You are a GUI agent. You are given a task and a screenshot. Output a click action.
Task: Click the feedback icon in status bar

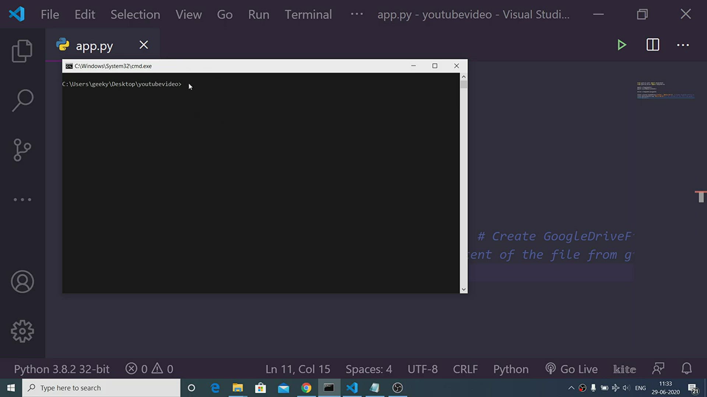coord(658,369)
